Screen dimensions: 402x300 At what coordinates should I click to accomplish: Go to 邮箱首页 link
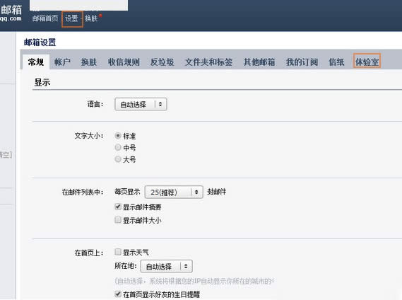45,18
